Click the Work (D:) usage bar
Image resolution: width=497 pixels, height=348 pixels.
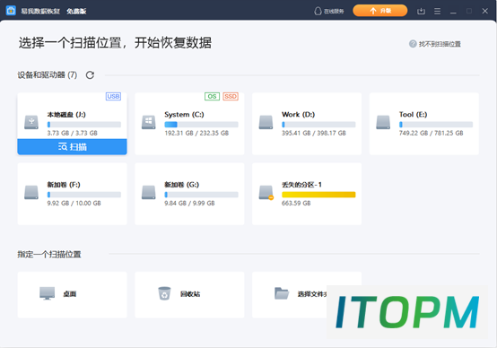(318, 125)
